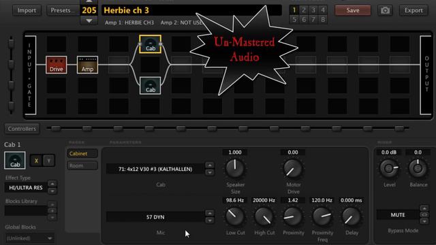Switch to scene 4
436x245 pixels.
tap(322, 10)
